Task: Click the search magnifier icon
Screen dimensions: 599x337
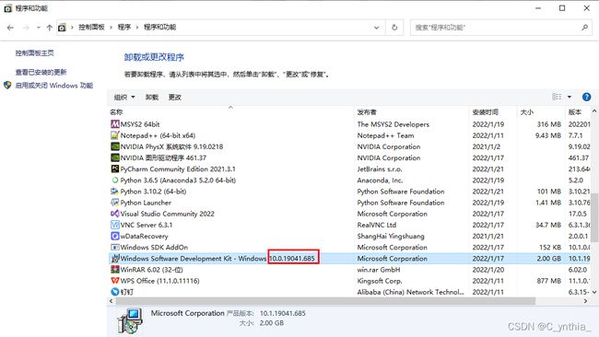Action: (584, 28)
